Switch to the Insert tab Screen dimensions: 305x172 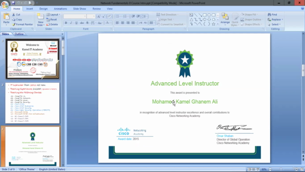coord(30,9)
